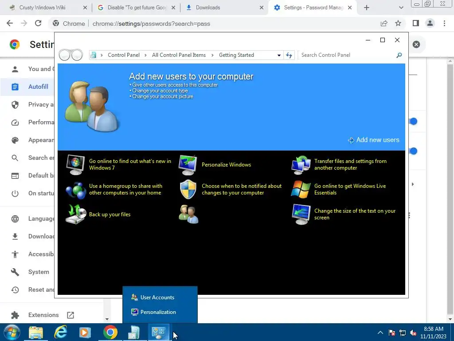Click 'Back up your files' text link
454x341 pixels.
pos(110,214)
